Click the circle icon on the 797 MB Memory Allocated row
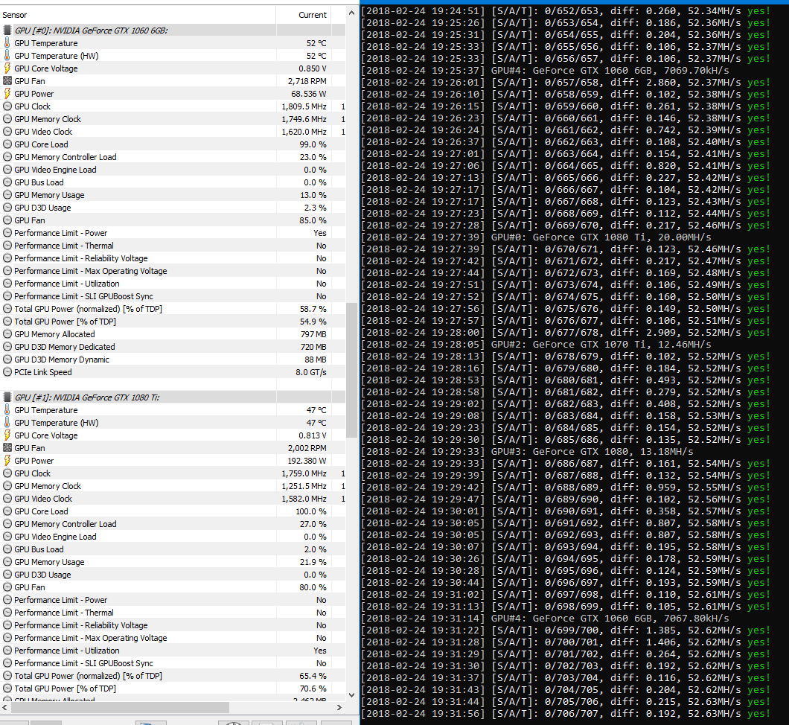 (7, 334)
